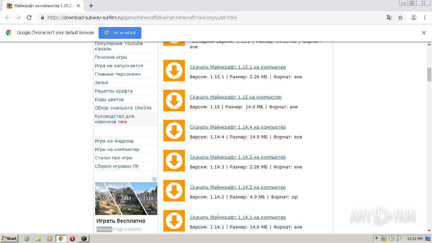Image resolution: width=432 pixels, height=243 pixels.
Task: Click the Играть бесплатно ad headline
Action: tap(121, 221)
